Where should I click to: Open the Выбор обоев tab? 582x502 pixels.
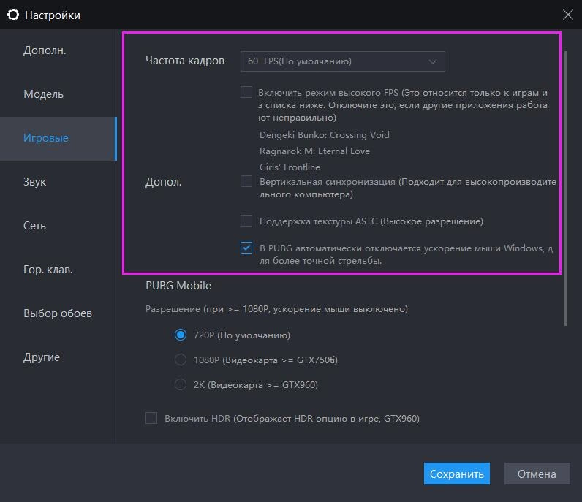pos(58,313)
